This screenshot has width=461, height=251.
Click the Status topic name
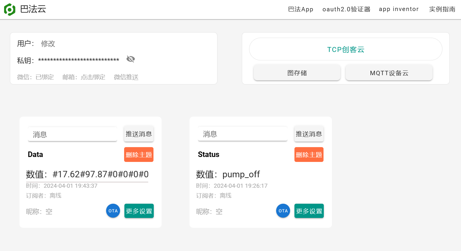pyautogui.click(x=208, y=154)
